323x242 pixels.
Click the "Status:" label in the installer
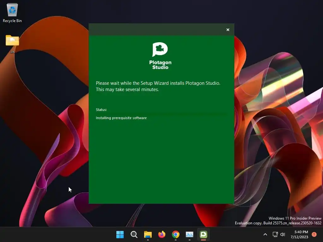coord(101,110)
